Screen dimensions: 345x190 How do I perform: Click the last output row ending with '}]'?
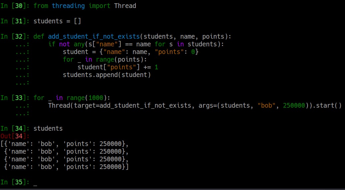66,167
